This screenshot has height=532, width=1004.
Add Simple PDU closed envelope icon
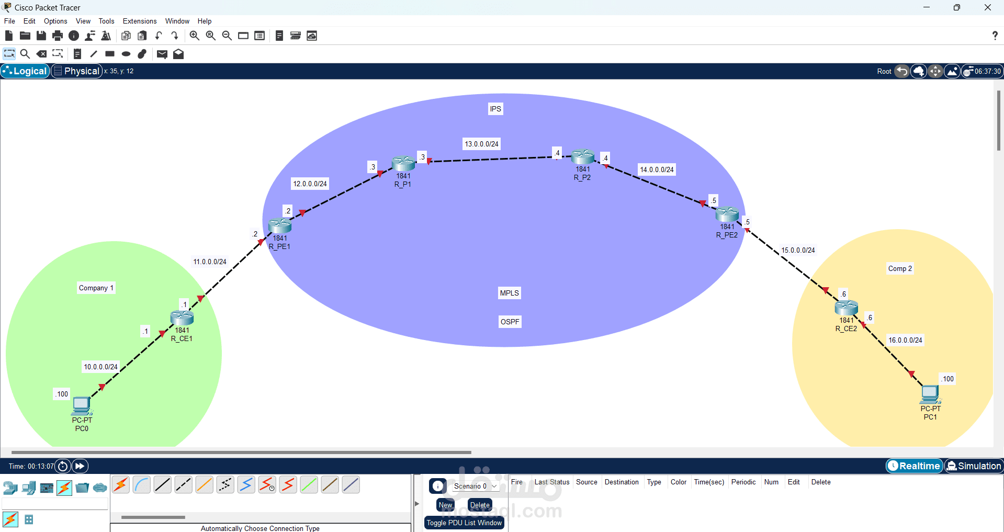click(162, 54)
